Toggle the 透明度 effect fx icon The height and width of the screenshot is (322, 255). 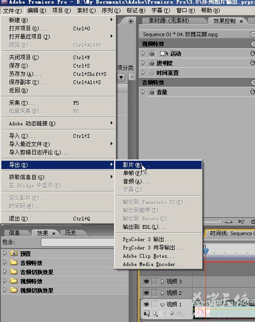[152, 63]
